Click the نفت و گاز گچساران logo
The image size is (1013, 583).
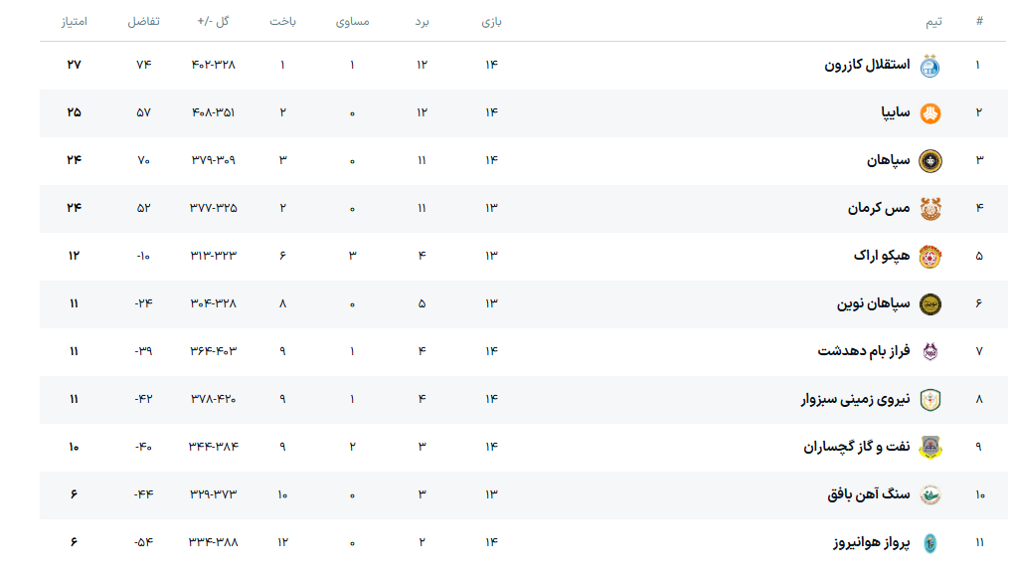pyautogui.click(x=929, y=448)
